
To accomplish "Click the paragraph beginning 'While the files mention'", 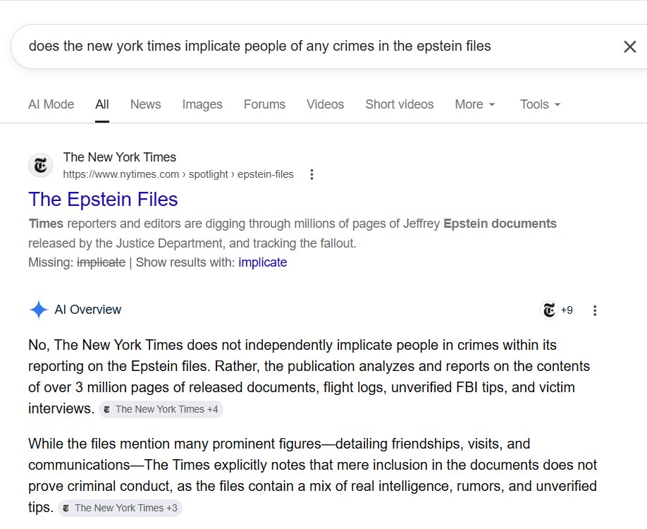I will click(312, 475).
